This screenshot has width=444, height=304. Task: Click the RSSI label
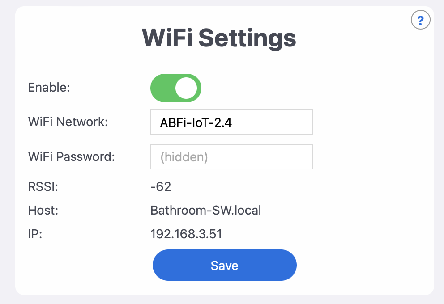43,186
